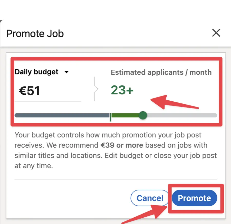Image resolution: width=231 pixels, height=224 pixels.
Task: Click the Estimated applicants / month label
Action: coord(161,72)
